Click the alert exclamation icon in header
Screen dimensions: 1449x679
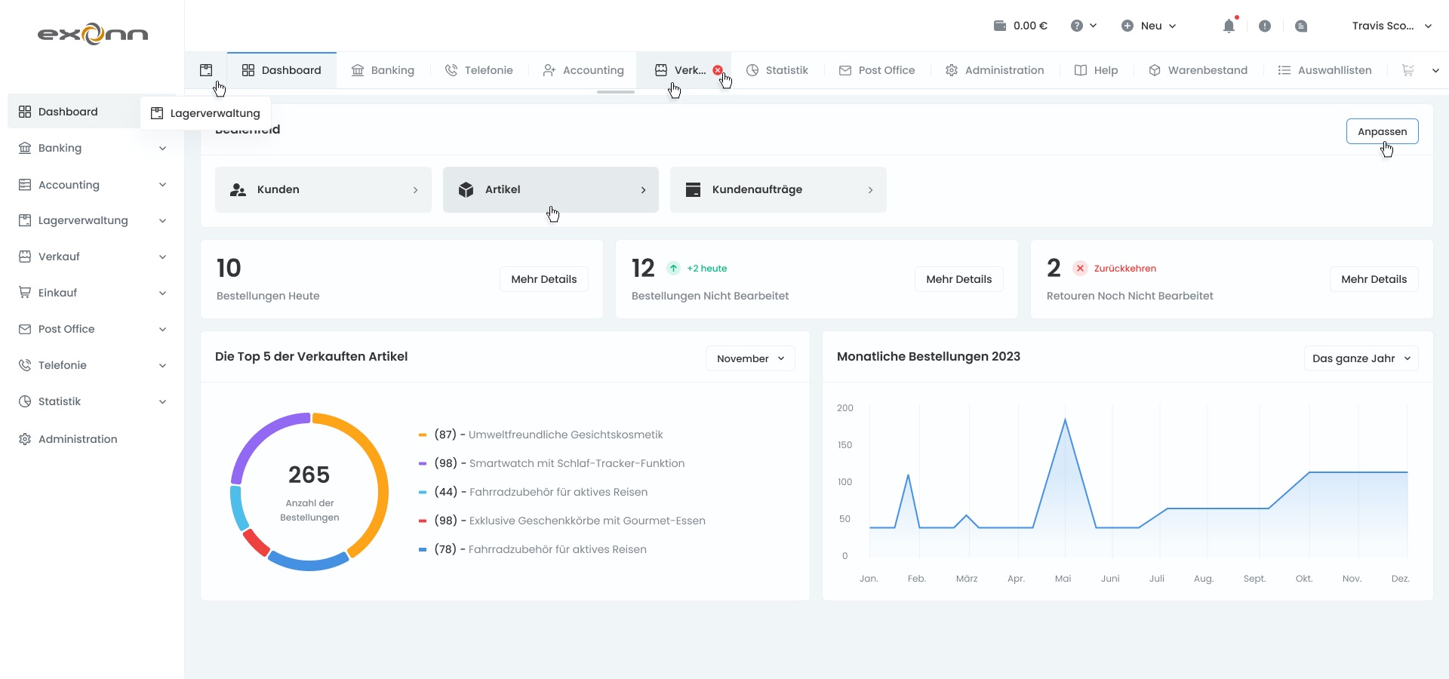point(1265,26)
